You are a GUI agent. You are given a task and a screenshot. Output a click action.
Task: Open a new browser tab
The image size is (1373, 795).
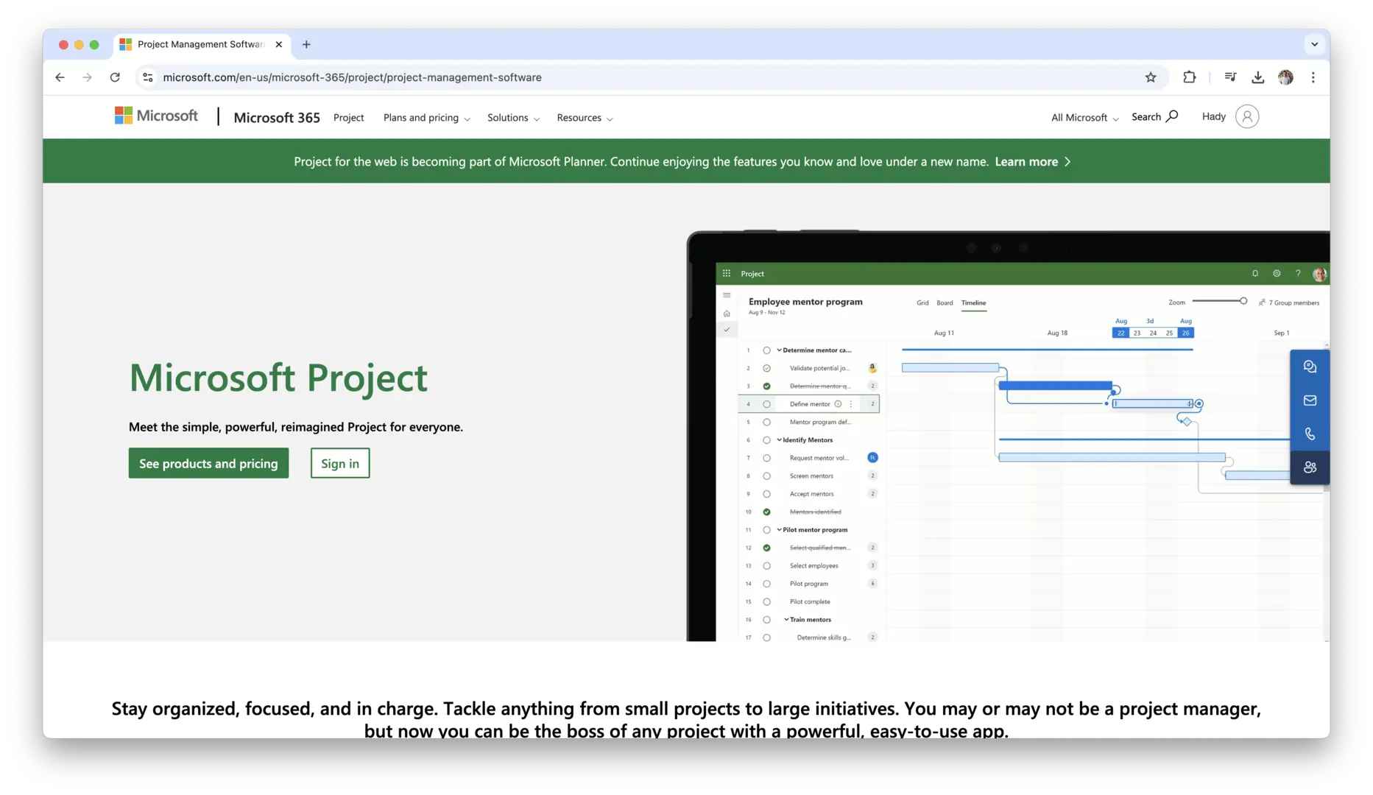[306, 44]
